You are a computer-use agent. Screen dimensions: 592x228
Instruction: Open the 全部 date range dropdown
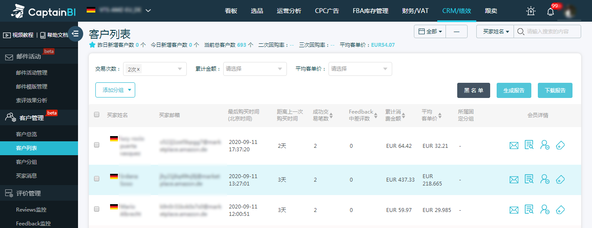pyautogui.click(x=430, y=32)
